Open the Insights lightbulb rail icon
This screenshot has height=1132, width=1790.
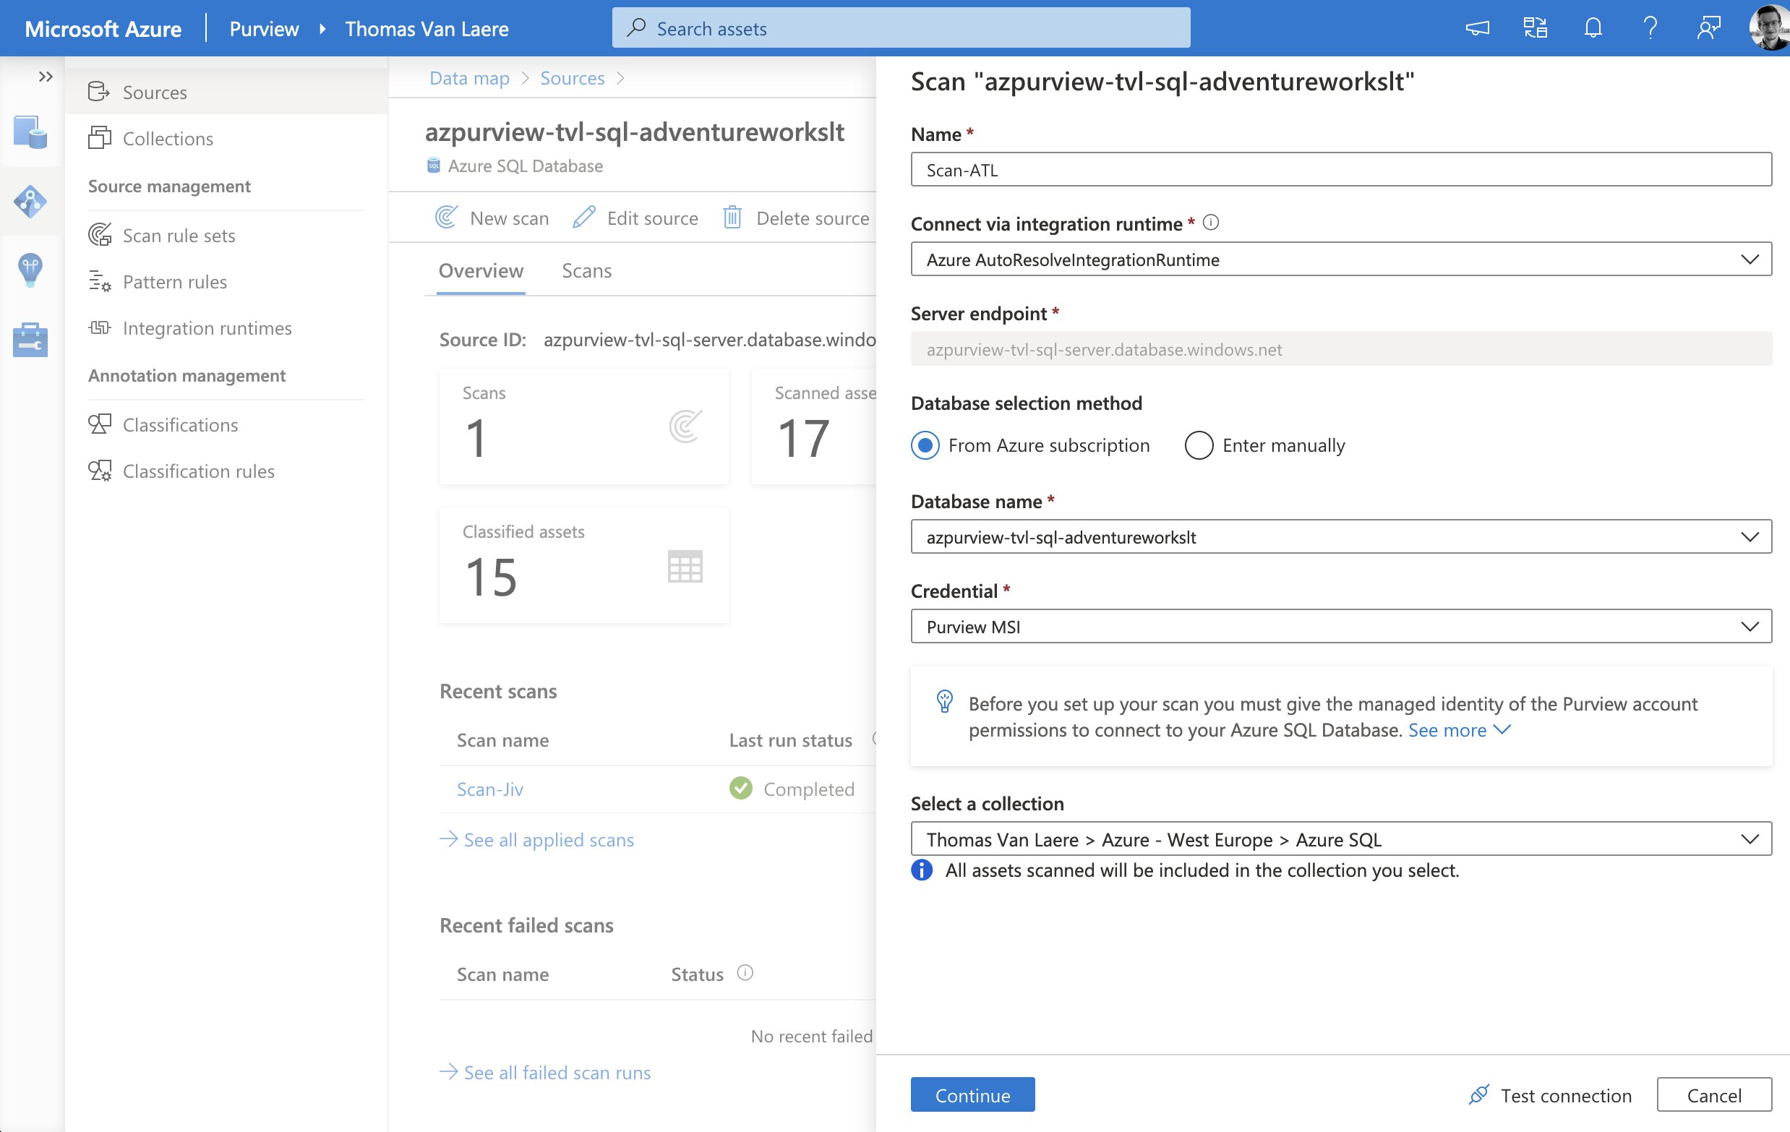tap(30, 270)
